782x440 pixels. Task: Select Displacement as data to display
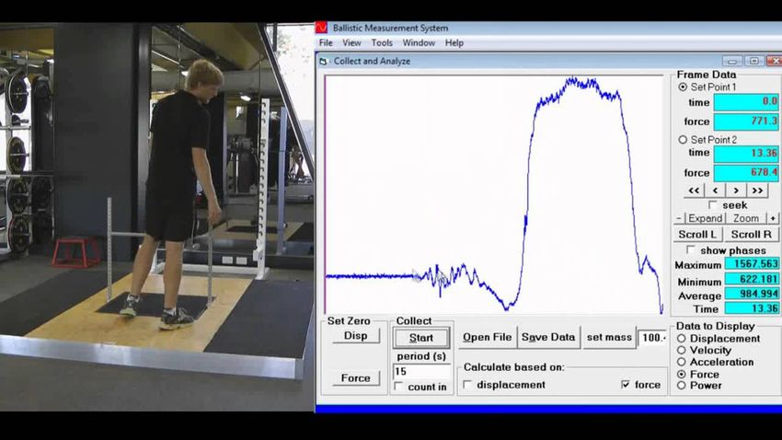[681, 338]
